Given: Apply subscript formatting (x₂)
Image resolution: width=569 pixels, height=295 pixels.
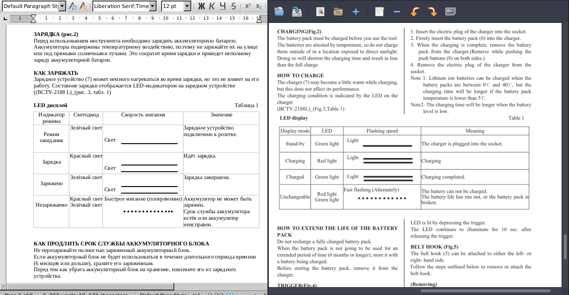Looking at the screenshot, I should coord(259,7).
